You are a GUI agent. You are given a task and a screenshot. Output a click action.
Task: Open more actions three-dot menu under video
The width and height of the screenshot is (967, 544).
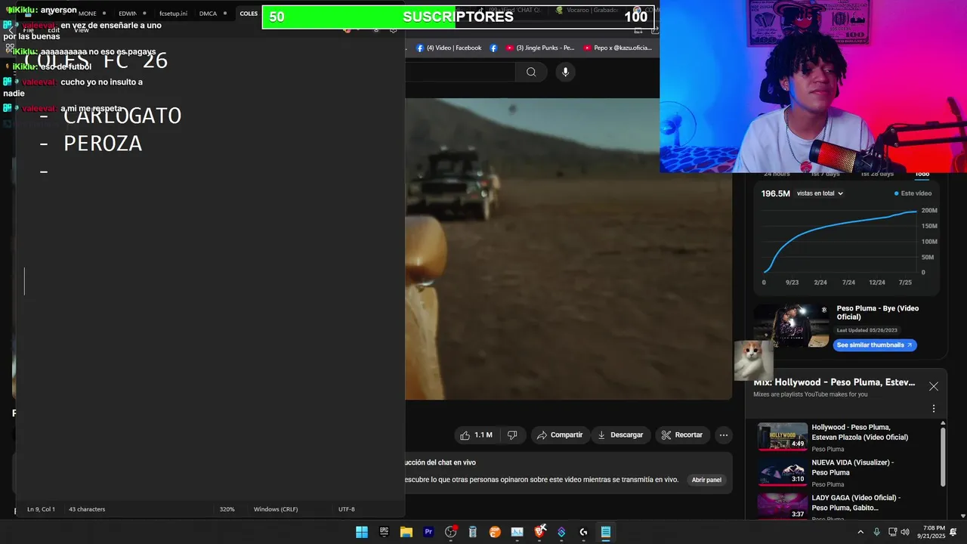724,435
